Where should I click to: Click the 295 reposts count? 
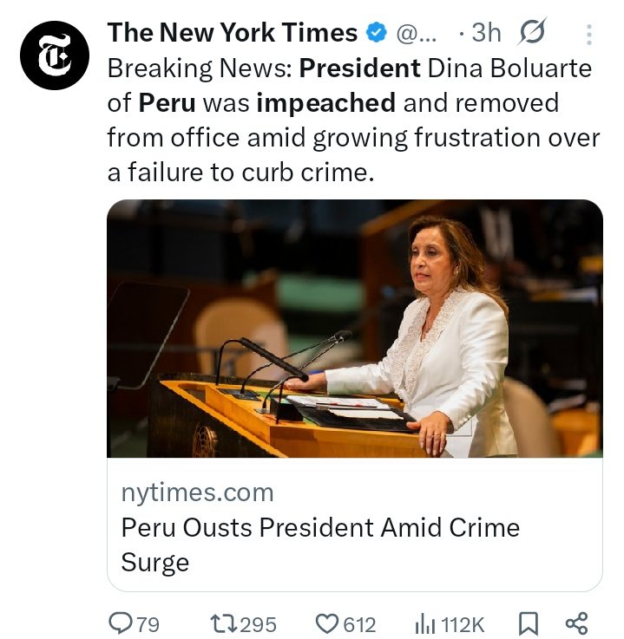point(258,623)
